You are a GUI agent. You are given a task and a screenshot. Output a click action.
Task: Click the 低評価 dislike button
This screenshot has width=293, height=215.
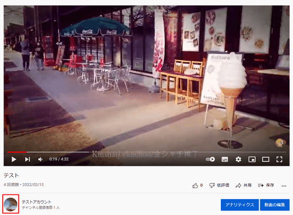point(219,185)
